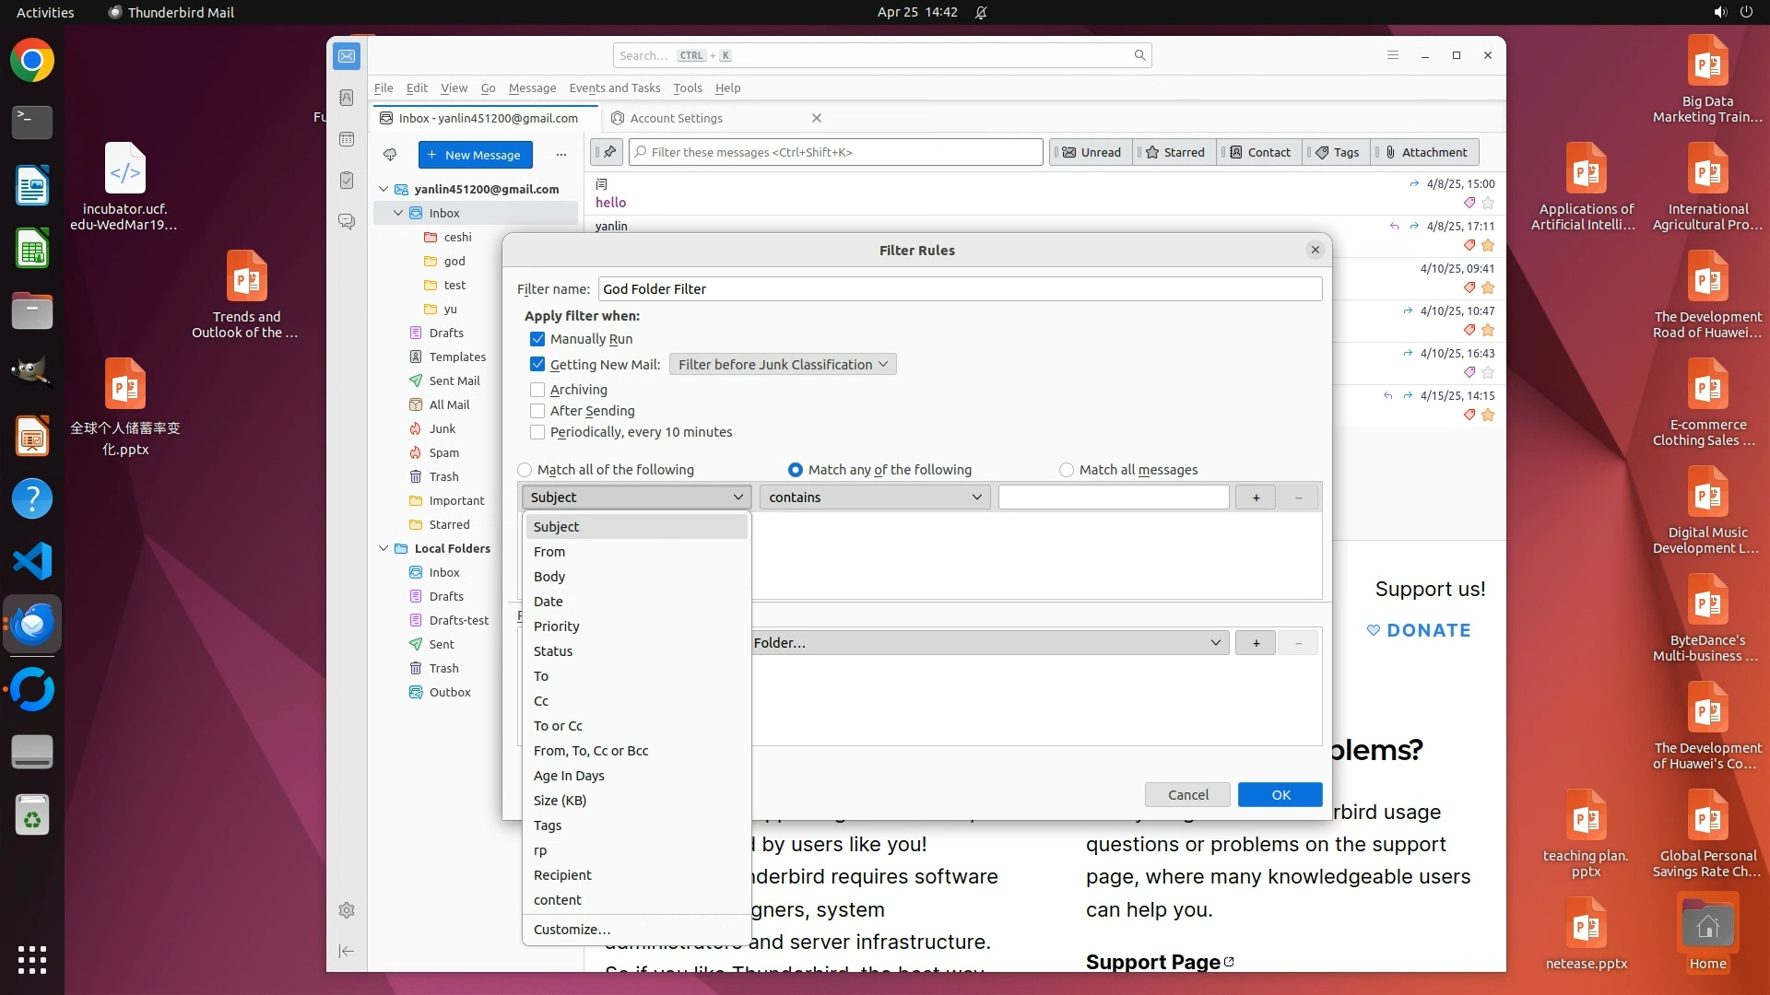Open the Address Book sidebar icon
The height and width of the screenshot is (995, 1770).
click(347, 98)
